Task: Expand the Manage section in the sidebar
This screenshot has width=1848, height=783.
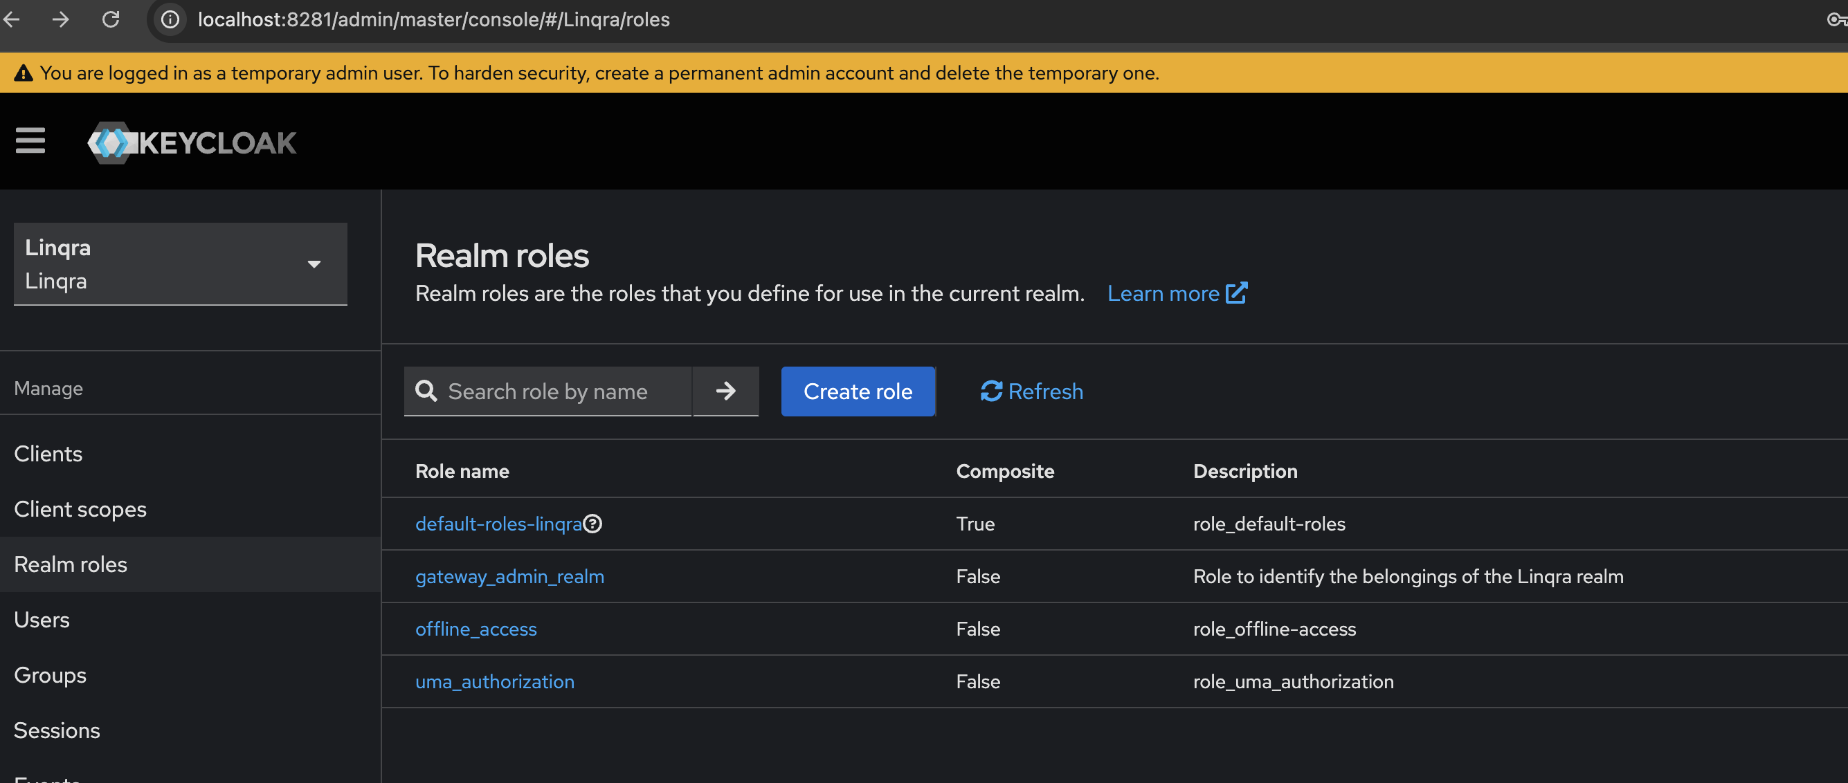Action: tap(48, 388)
